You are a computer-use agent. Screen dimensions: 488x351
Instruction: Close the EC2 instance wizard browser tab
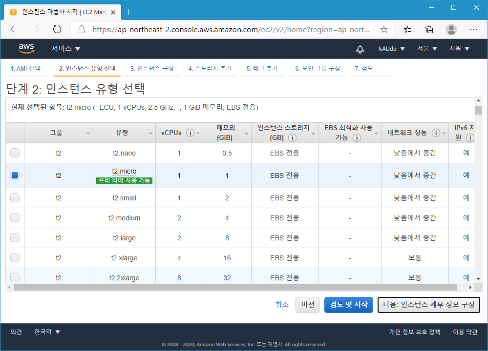point(113,12)
